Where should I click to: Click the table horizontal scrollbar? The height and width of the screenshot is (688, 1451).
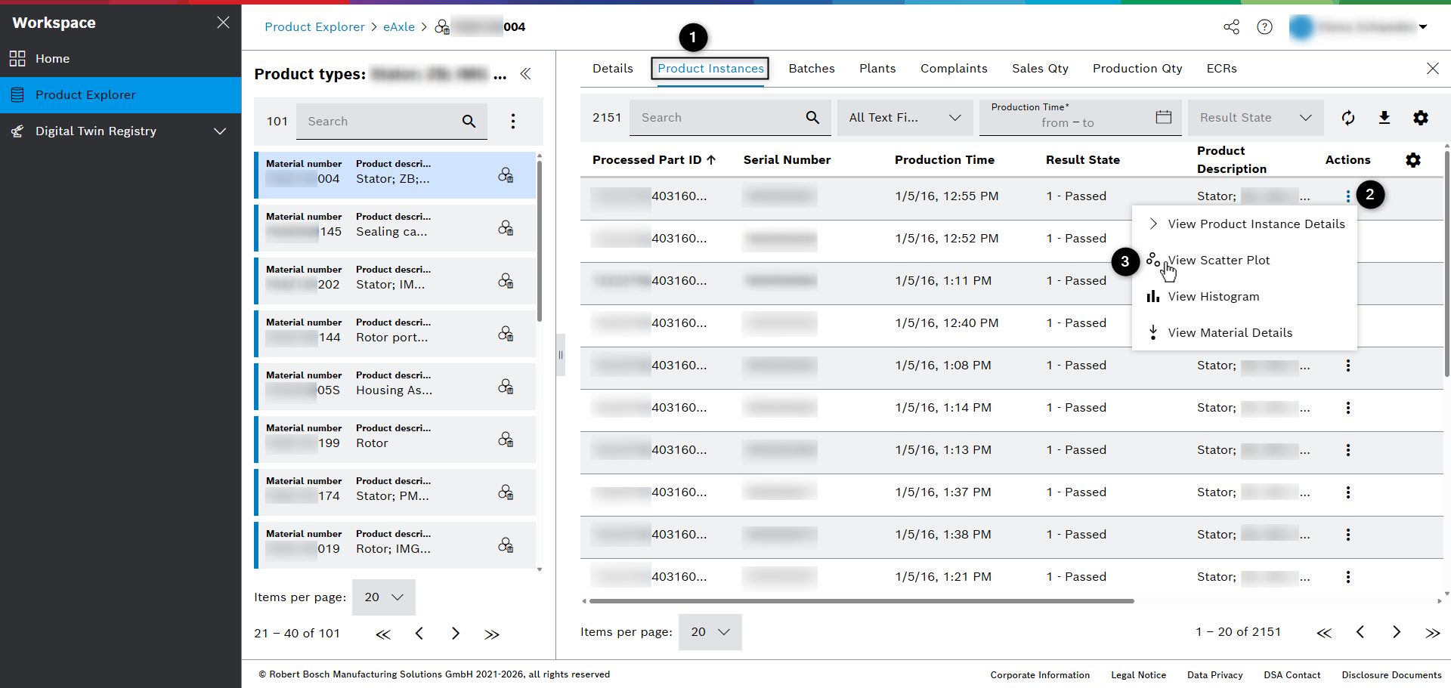[x=862, y=601]
